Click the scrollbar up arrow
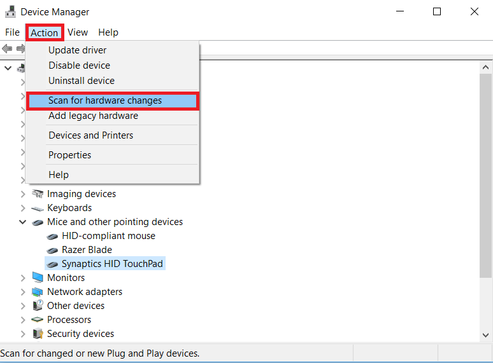Screen dimensions: 493x363 pyautogui.click(x=485, y=67)
